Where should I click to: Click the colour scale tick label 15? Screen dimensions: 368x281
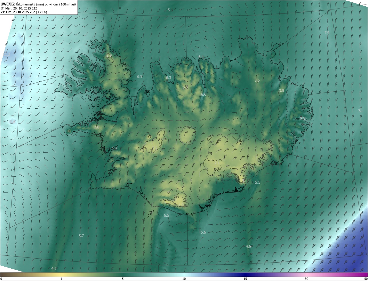coord(245,279)
